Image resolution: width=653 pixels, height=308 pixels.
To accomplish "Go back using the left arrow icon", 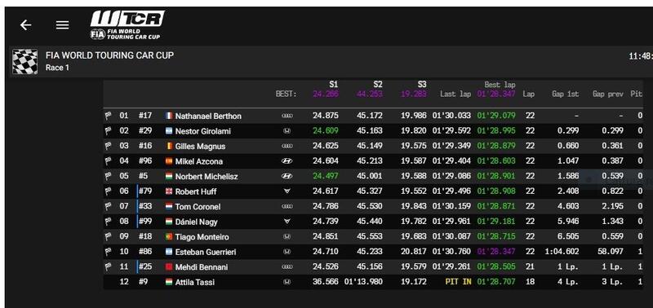I will click(26, 25).
